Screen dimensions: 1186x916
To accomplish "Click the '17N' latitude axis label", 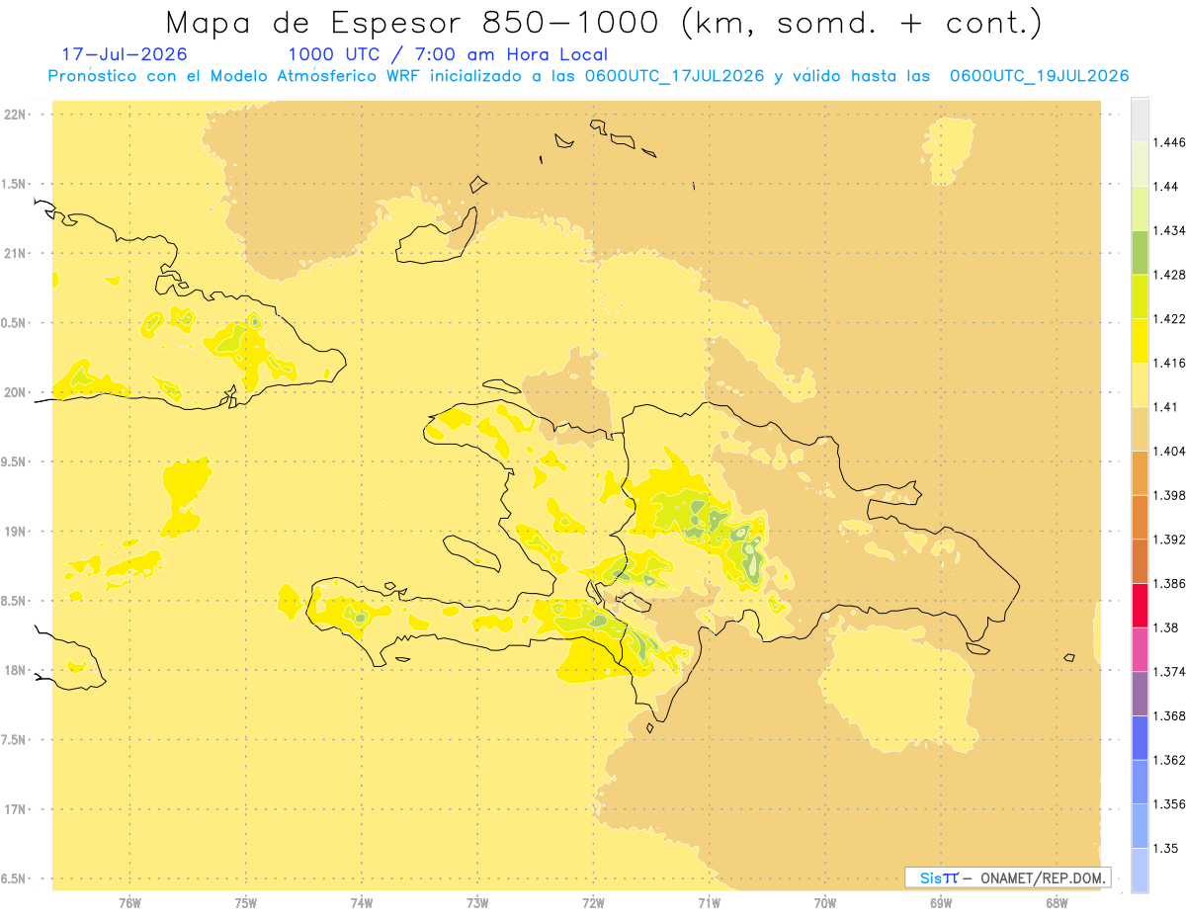I will pyautogui.click(x=15, y=809).
